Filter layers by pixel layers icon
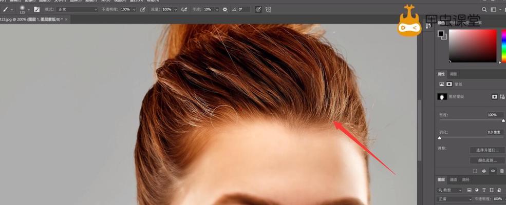 469,190
